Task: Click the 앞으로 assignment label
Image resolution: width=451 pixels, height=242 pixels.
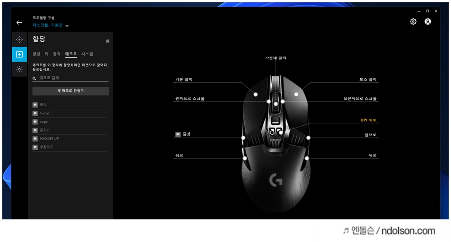Action: click(370, 134)
